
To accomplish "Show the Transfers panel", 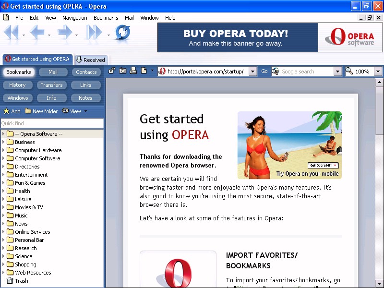I will tap(52, 85).
